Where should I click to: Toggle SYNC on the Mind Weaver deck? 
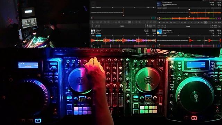[x=160, y=35]
